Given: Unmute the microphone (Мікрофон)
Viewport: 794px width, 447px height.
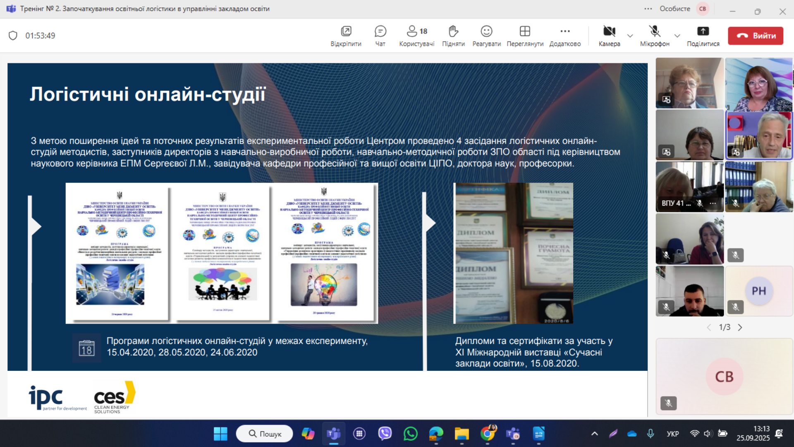Looking at the screenshot, I should click(x=654, y=36).
